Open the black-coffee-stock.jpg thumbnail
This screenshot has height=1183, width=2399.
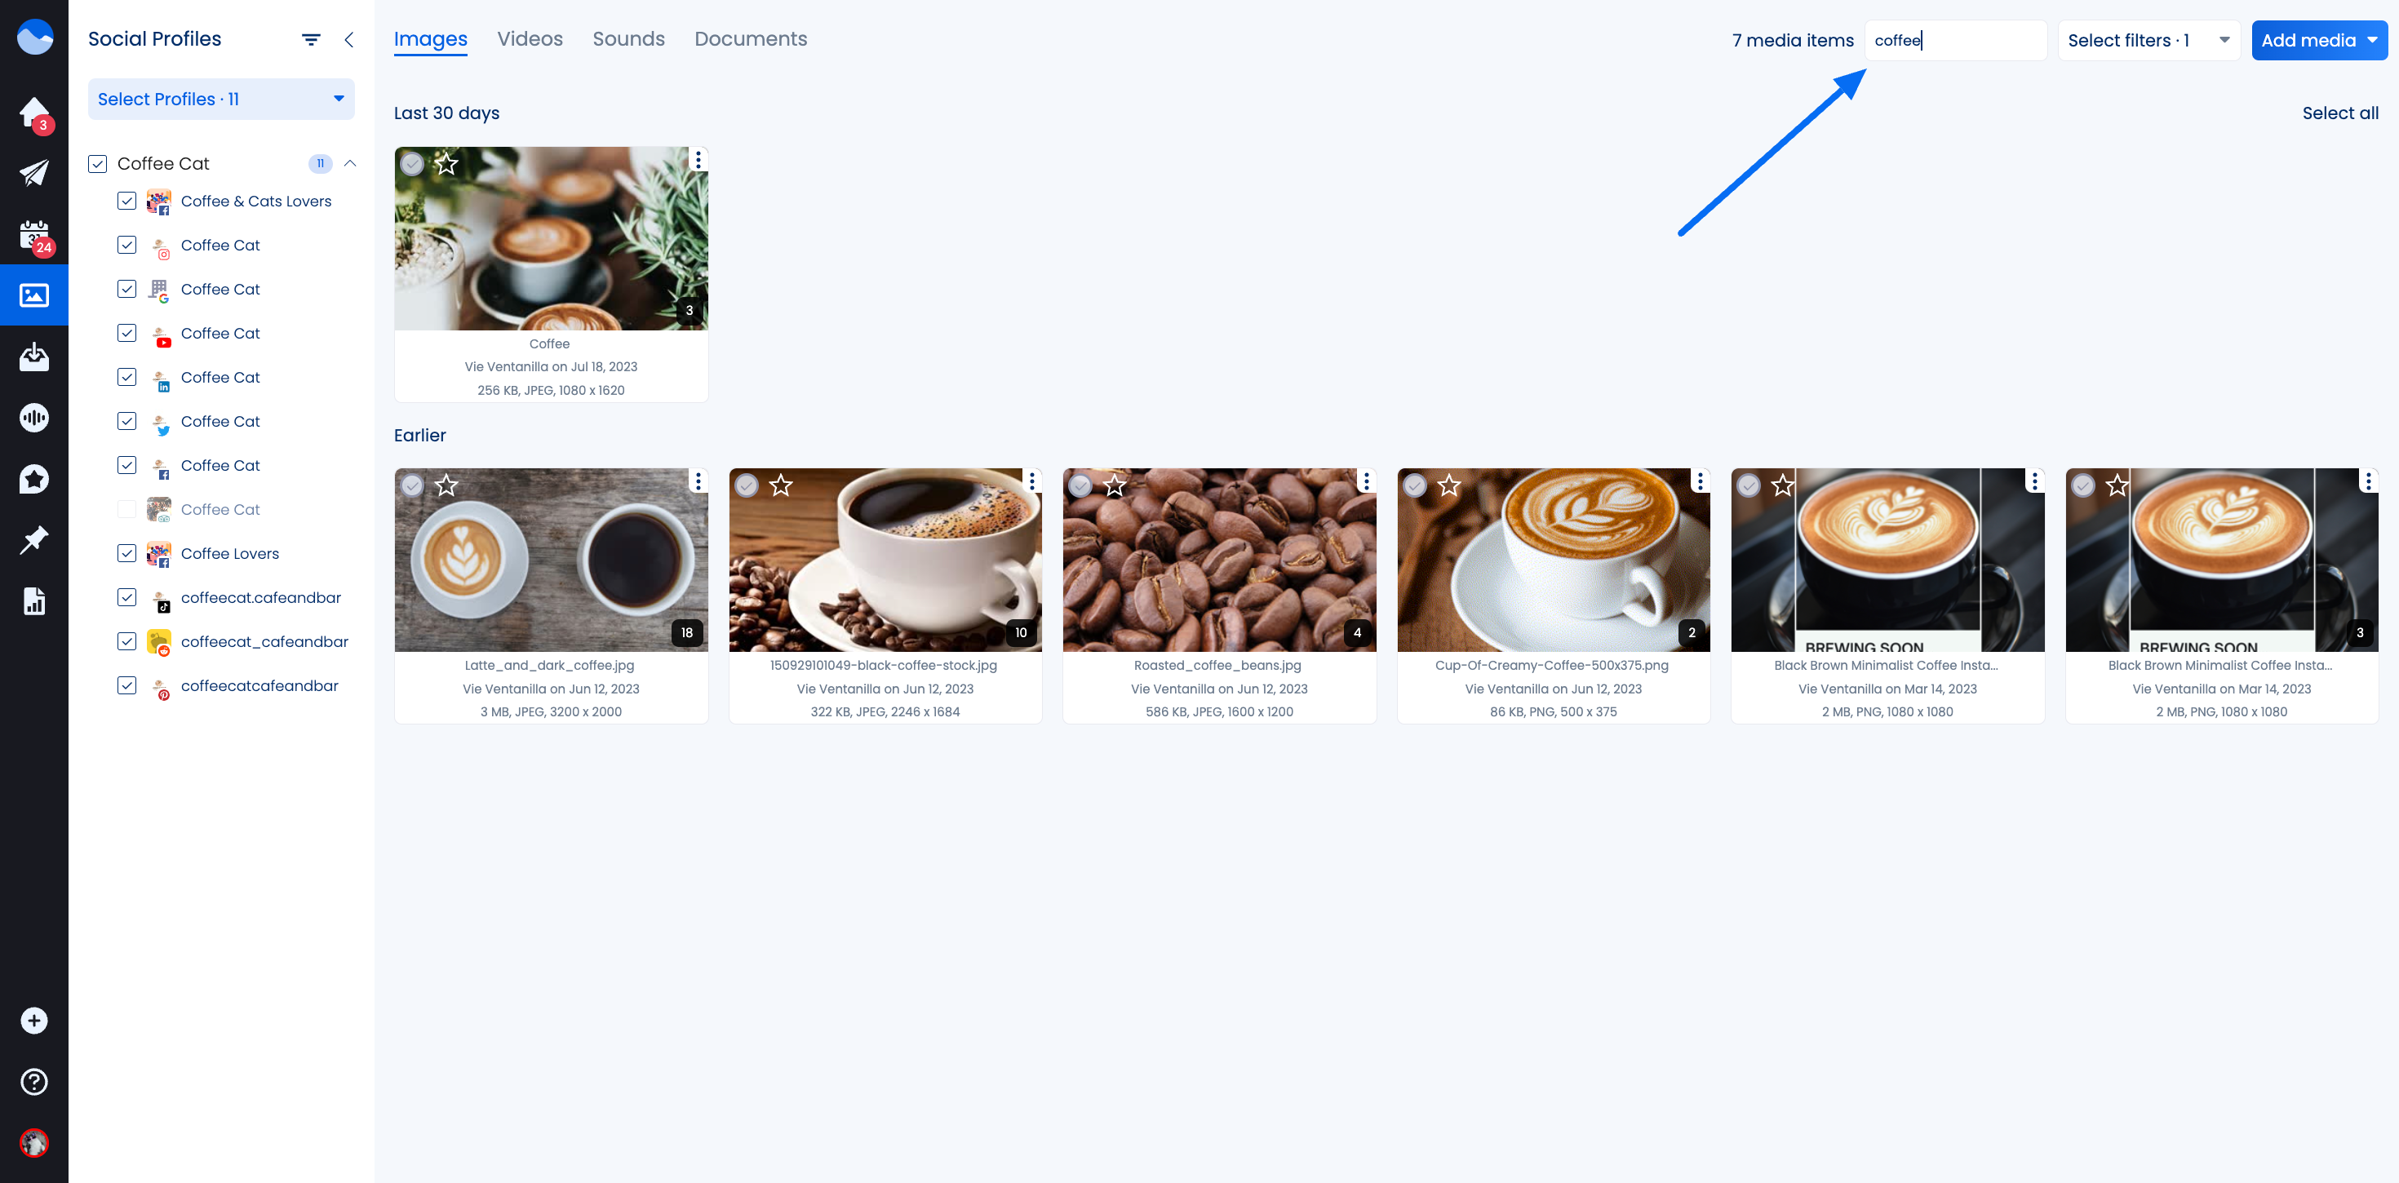pyautogui.click(x=885, y=560)
